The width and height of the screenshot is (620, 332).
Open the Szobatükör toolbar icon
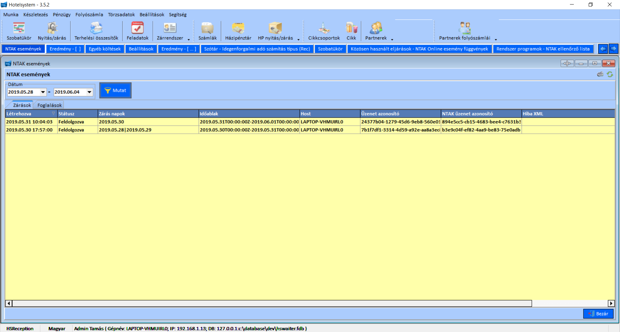pyautogui.click(x=19, y=31)
